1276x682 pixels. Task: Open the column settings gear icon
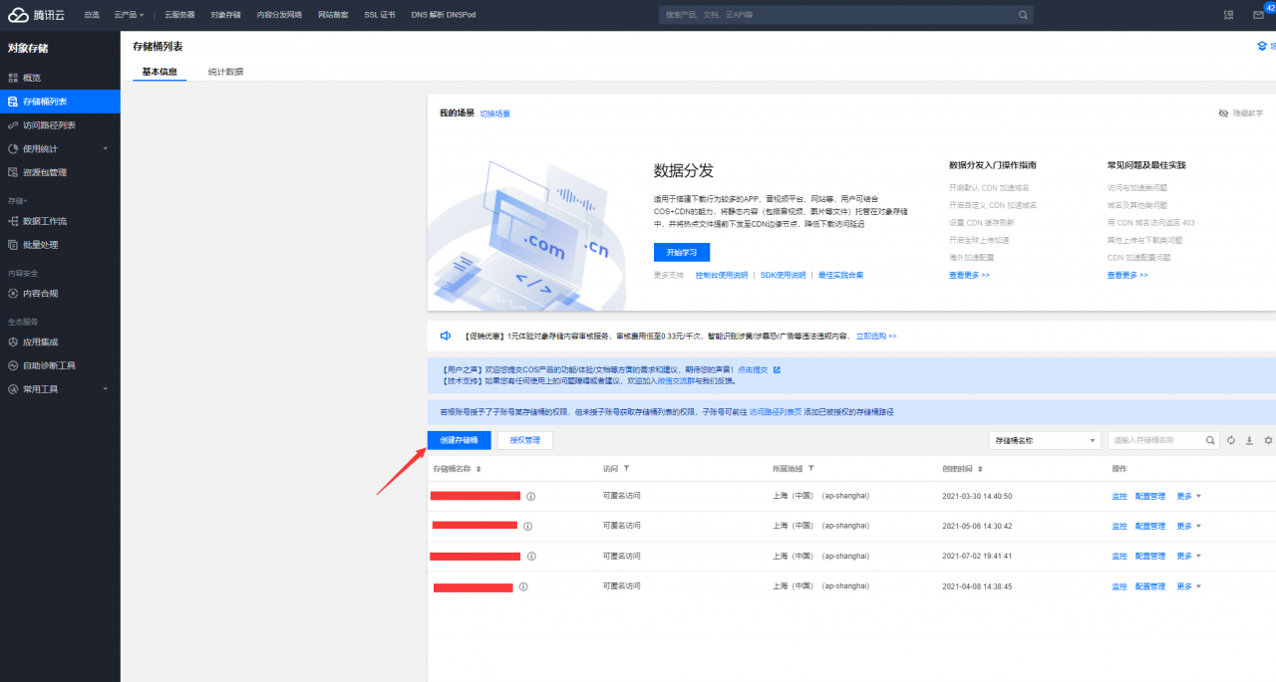1268,440
